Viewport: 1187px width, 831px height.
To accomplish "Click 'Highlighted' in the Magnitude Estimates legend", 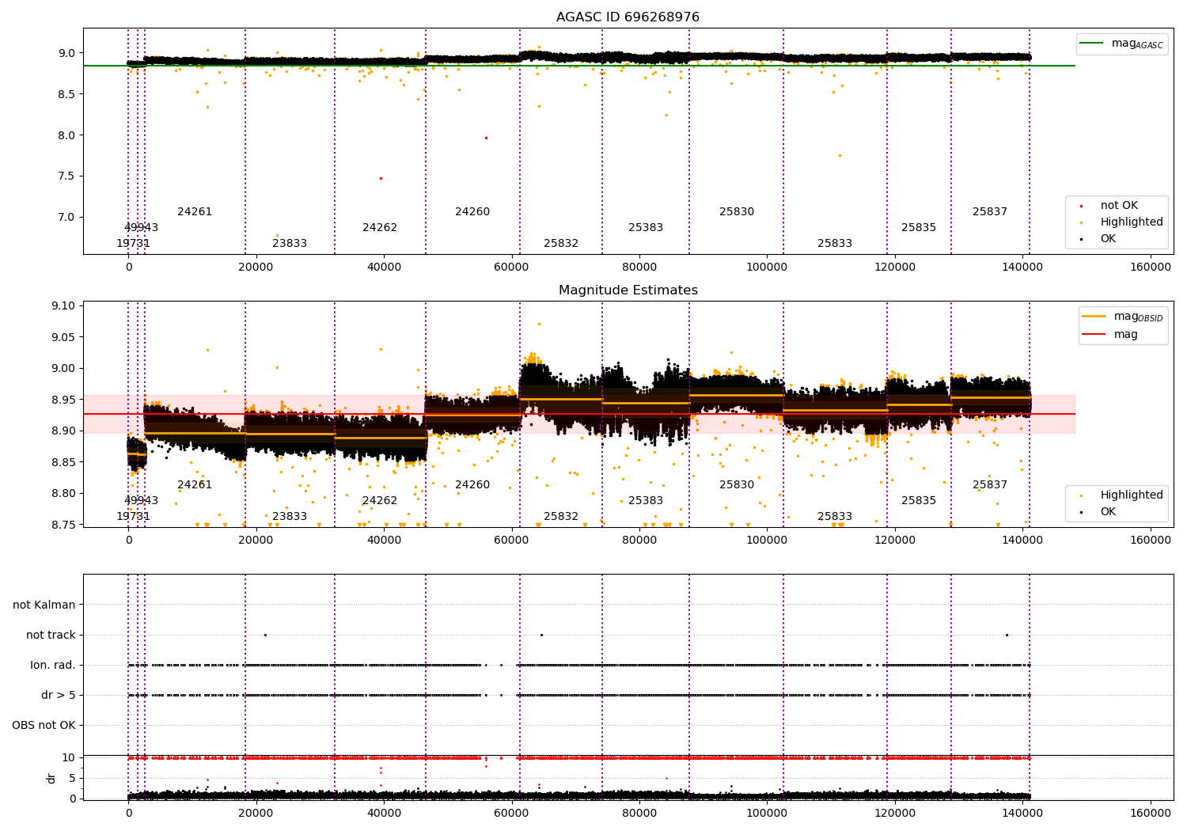I will point(1132,495).
